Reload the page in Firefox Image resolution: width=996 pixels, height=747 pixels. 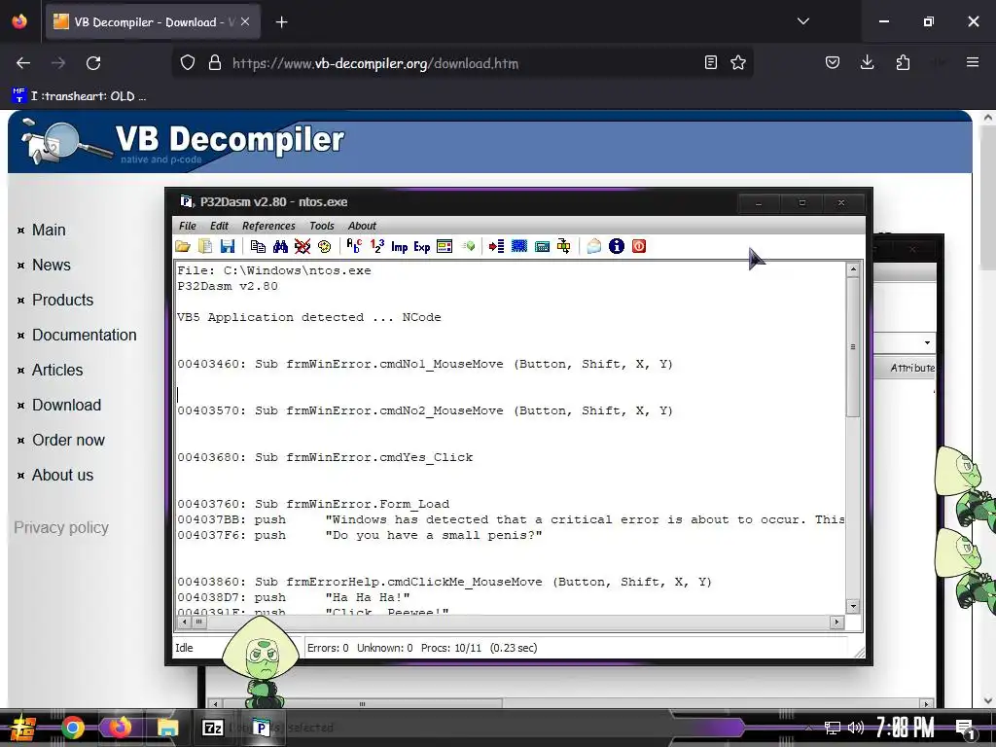[x=93, y=63]
